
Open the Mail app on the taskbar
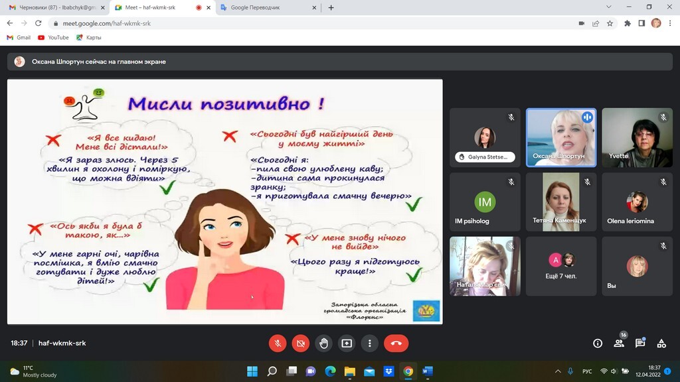pos(369,371)
